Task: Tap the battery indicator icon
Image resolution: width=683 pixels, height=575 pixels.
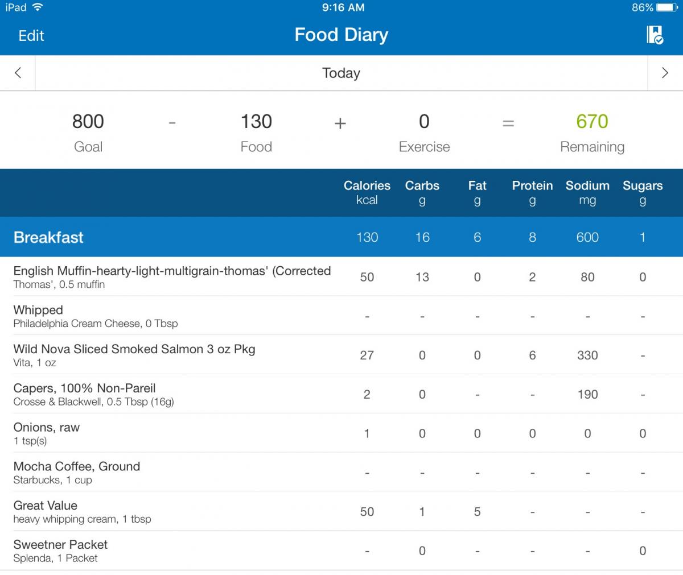Action: 667,7
